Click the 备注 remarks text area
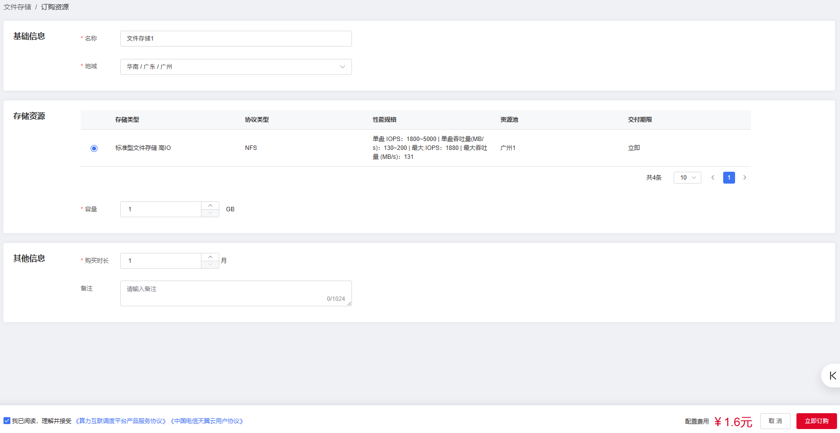Image resolution: width=840 pixels, height=433 pixels. [x=236, y=293]
